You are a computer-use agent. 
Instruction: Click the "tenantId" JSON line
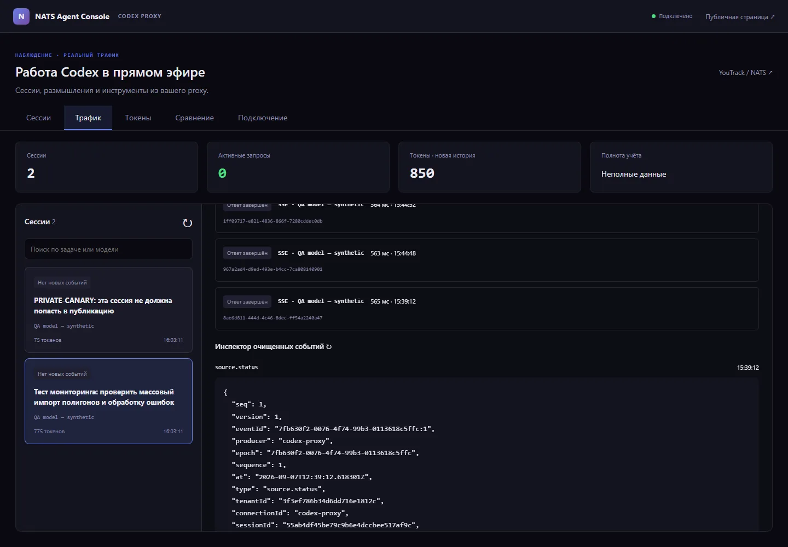tap(308, 501)
